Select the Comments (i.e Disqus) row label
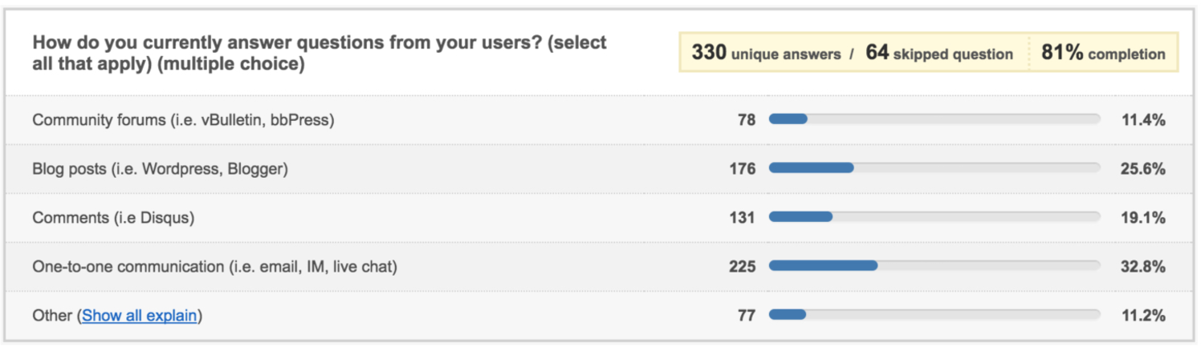The width and height of the screenshot is (1201, 351). tap(113, 218)
